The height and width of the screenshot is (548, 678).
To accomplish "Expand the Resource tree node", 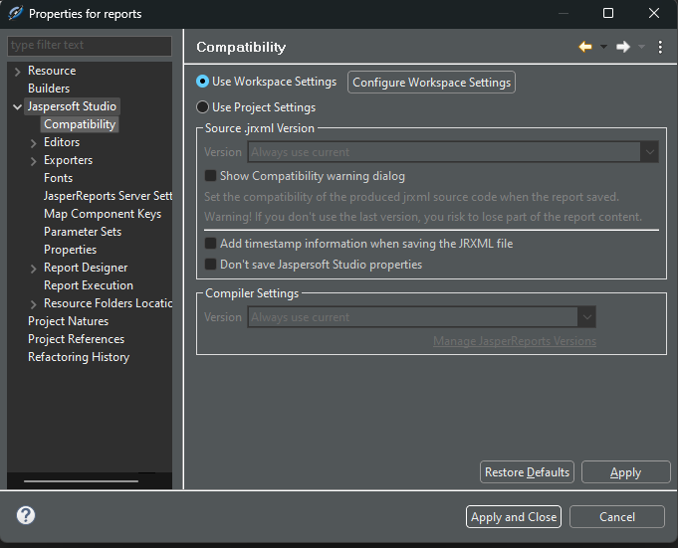I will (17, 72).
